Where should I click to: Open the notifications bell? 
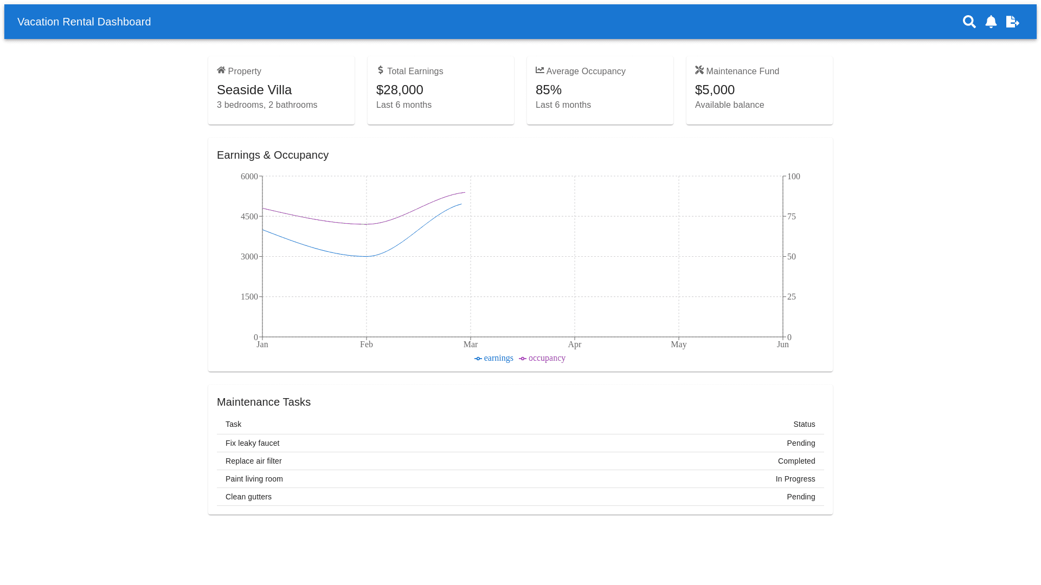pos(991,22)
